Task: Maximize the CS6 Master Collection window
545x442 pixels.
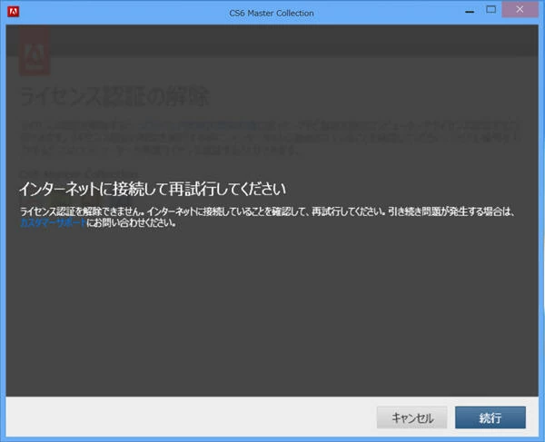Action: (490, 10)
